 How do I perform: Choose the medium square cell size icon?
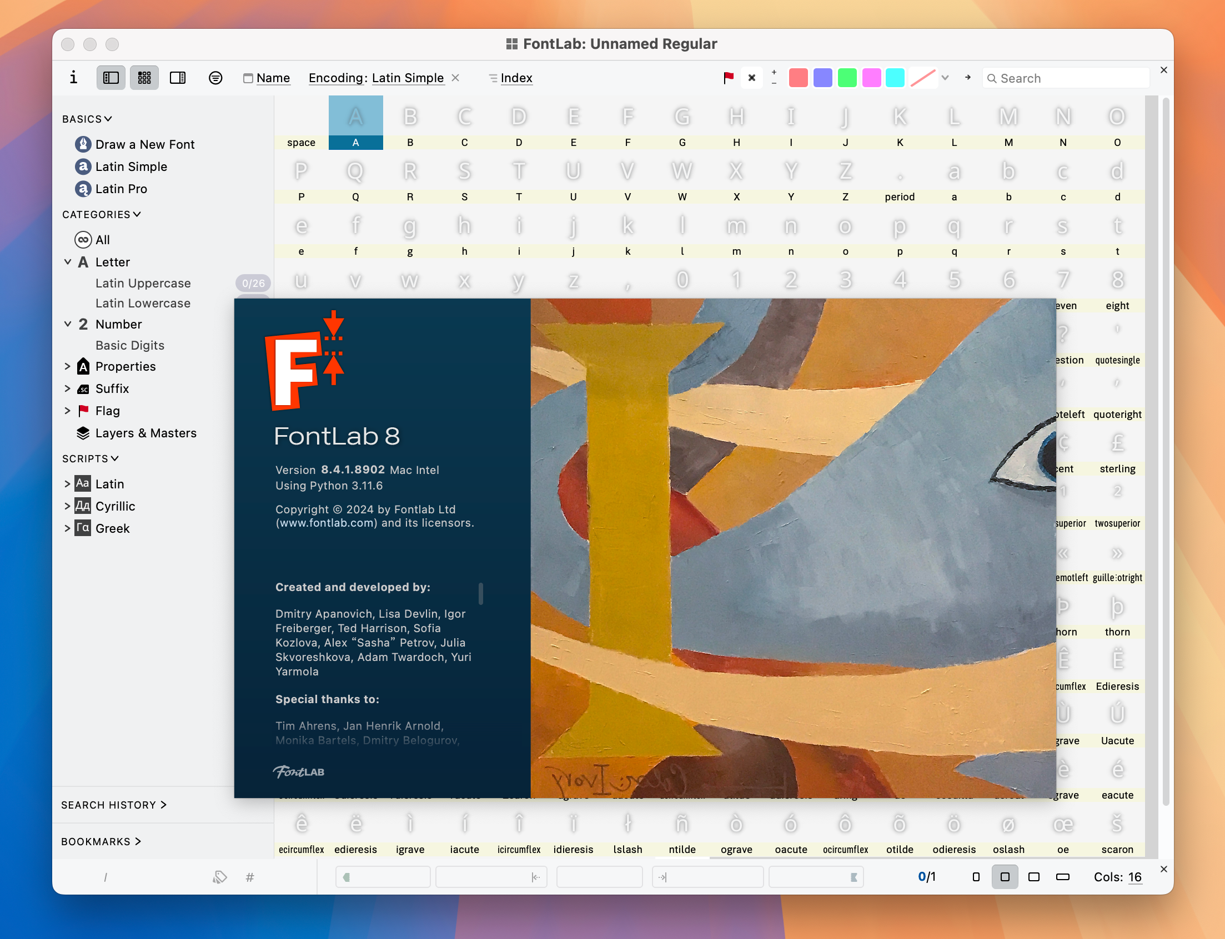click(x=1005, y=877)
